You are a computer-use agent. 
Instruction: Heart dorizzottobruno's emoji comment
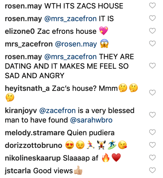tap(152, 145)
